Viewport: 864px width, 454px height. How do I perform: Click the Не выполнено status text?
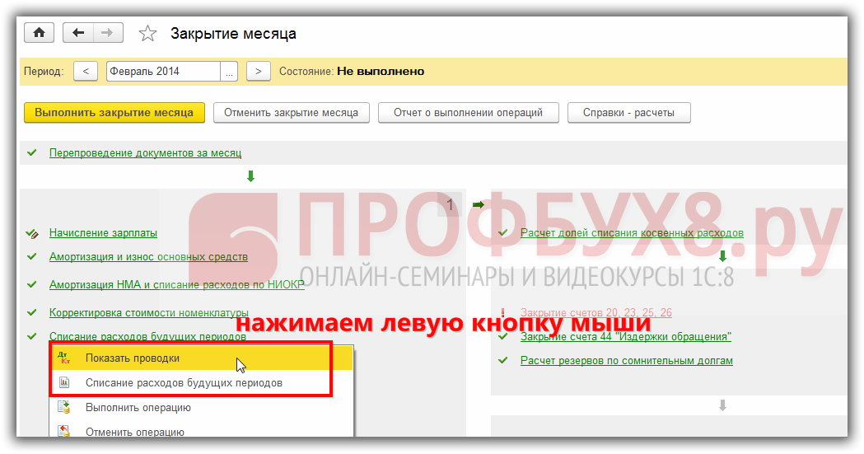(x=381, y=71)
